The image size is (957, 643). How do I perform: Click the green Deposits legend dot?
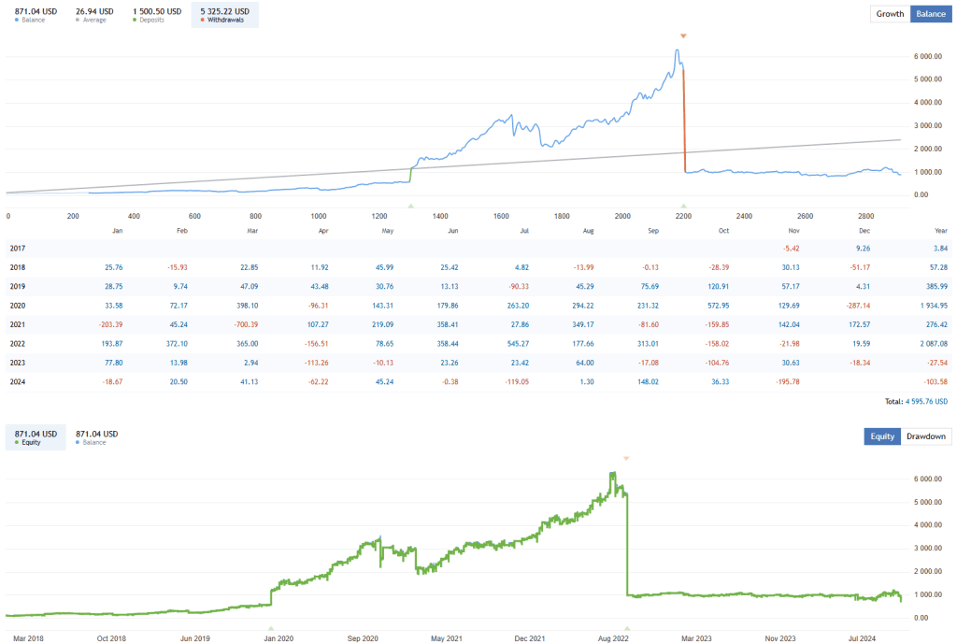(135, 21)
